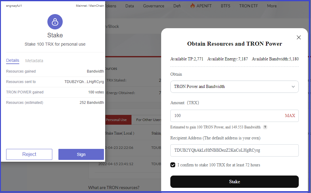The width and height of the screenshot is (311, 193).
Task: Click the Available TP:2,771 text
Action: (x=187, y=59)
